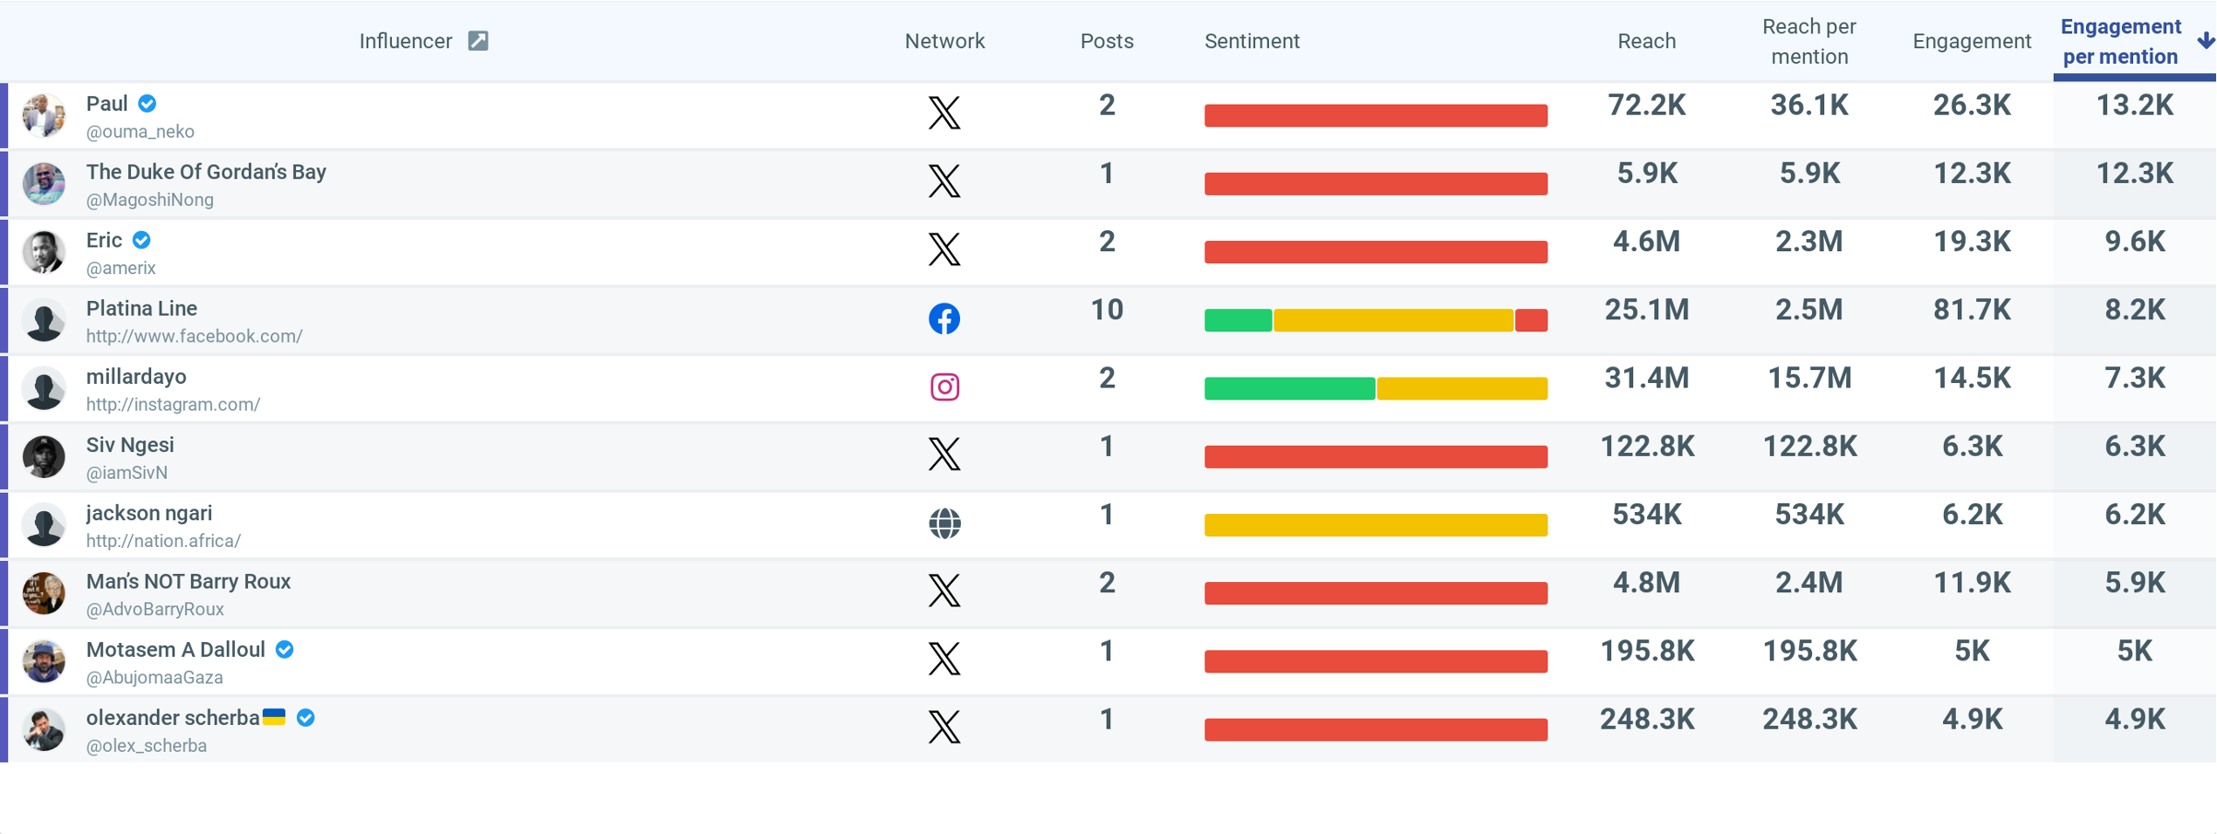Click the globe web icon for jackson ngari
The height and width of the screenshot is (834, 2217).
click(x=944, y=523)
